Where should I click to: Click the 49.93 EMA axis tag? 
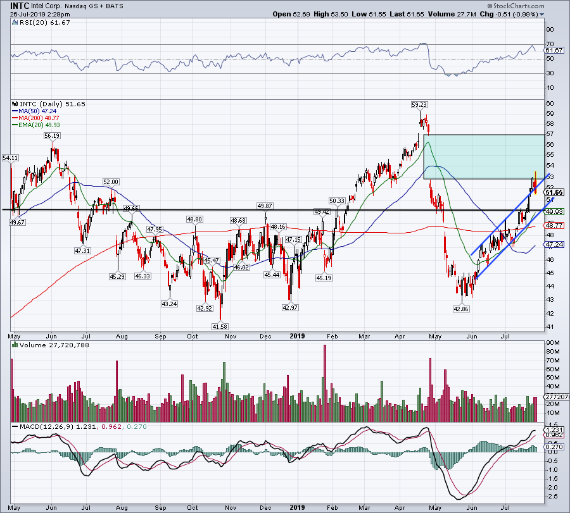tap(555, 212)
